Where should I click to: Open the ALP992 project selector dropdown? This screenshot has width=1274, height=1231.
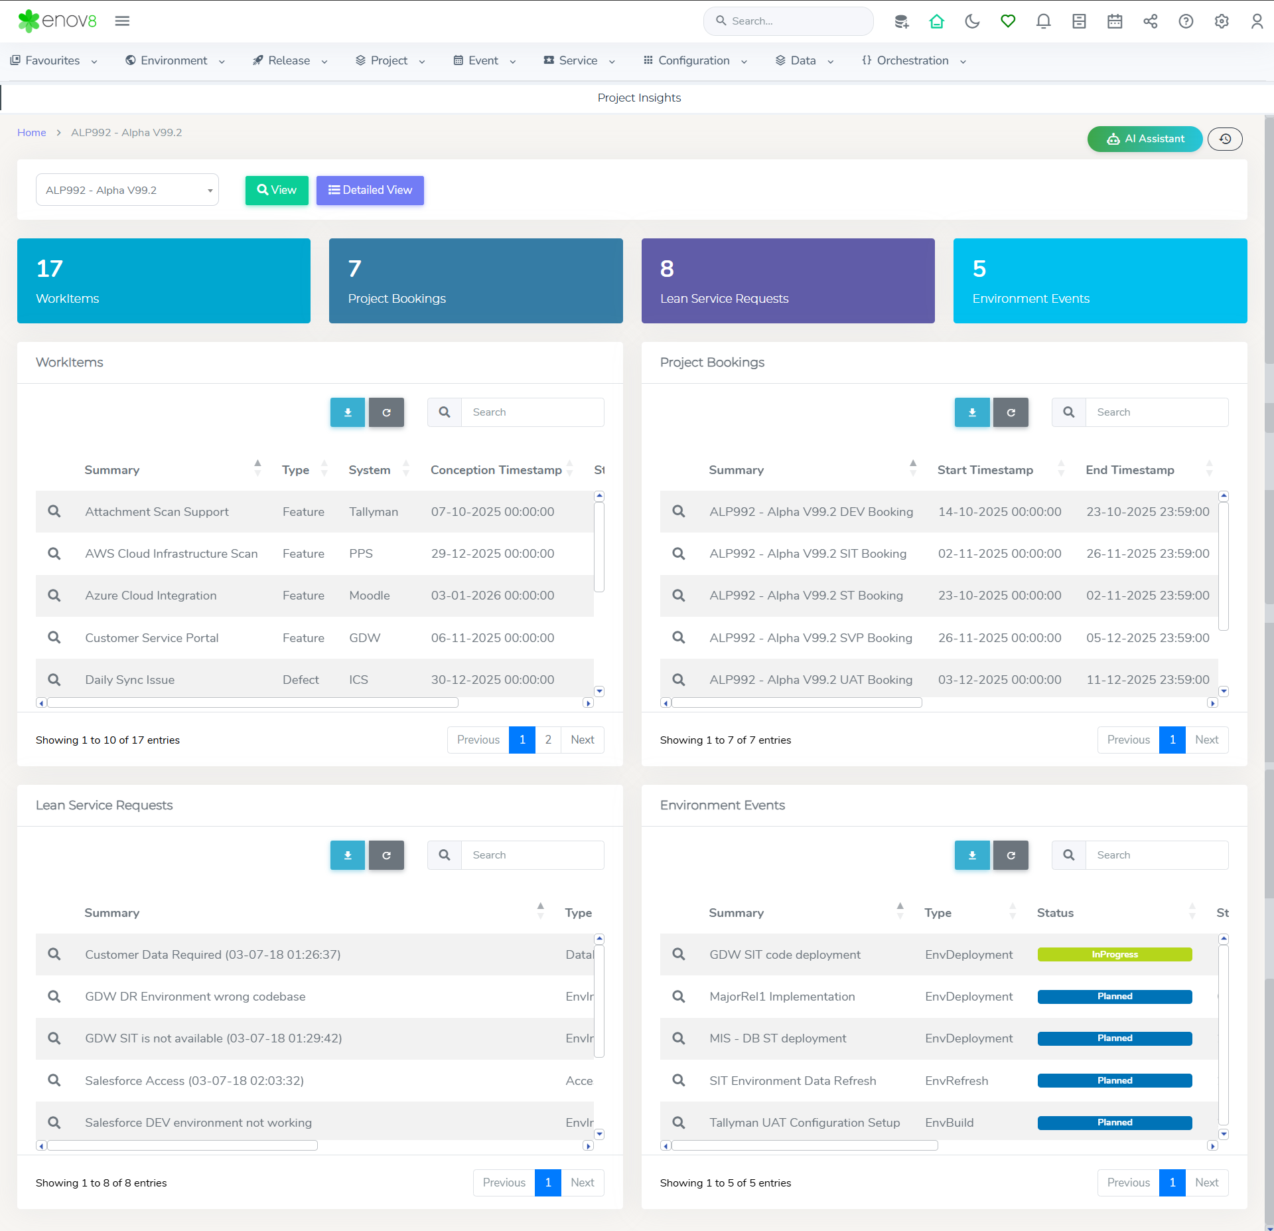click(x=127, y=190)
